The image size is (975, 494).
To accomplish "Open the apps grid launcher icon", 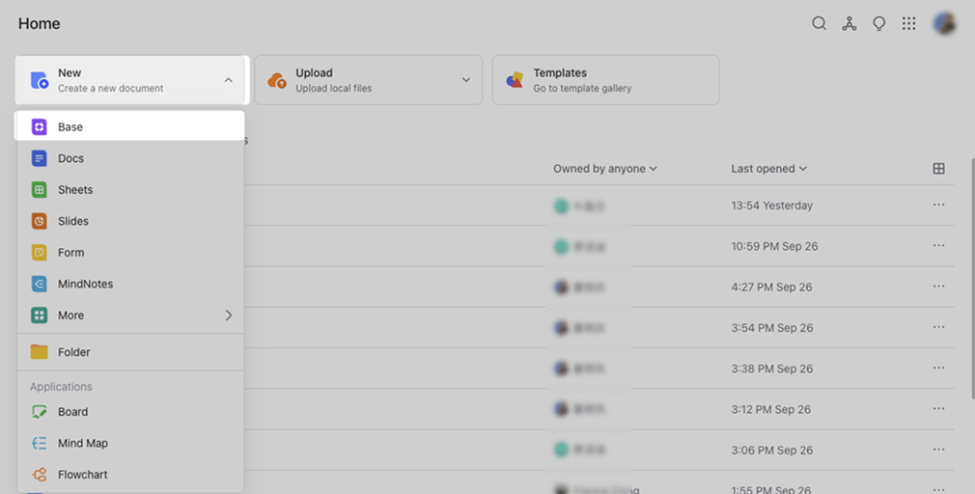I will pos(908,24).
